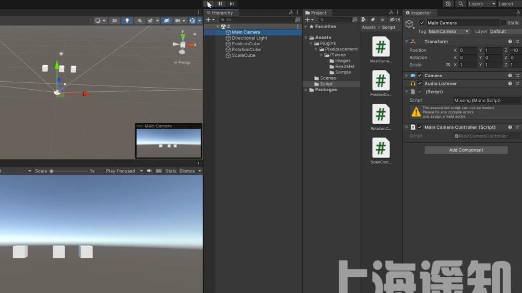Collapse scene 2 in Hierarchy
522x293 pixels.
click(x=218, y=26)
